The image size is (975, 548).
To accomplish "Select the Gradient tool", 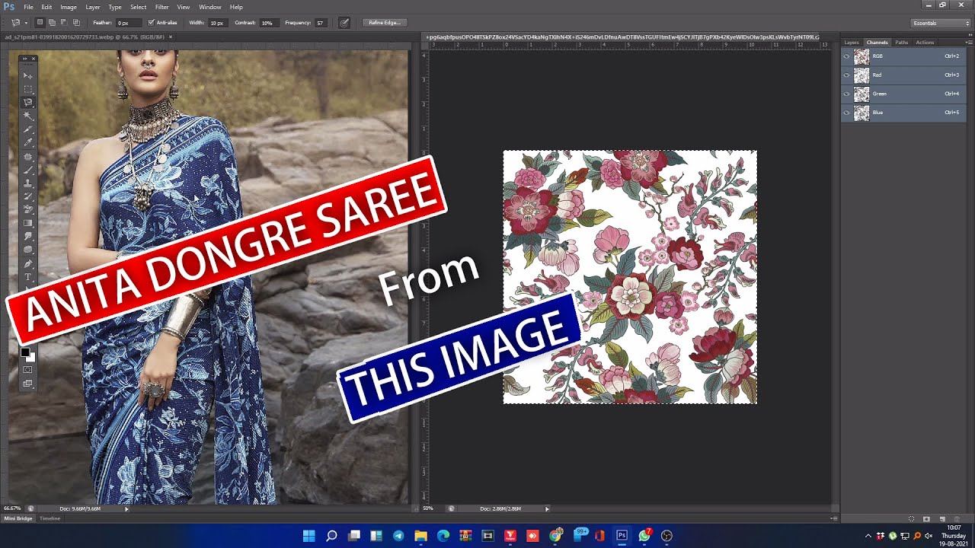I will (28, 223).
